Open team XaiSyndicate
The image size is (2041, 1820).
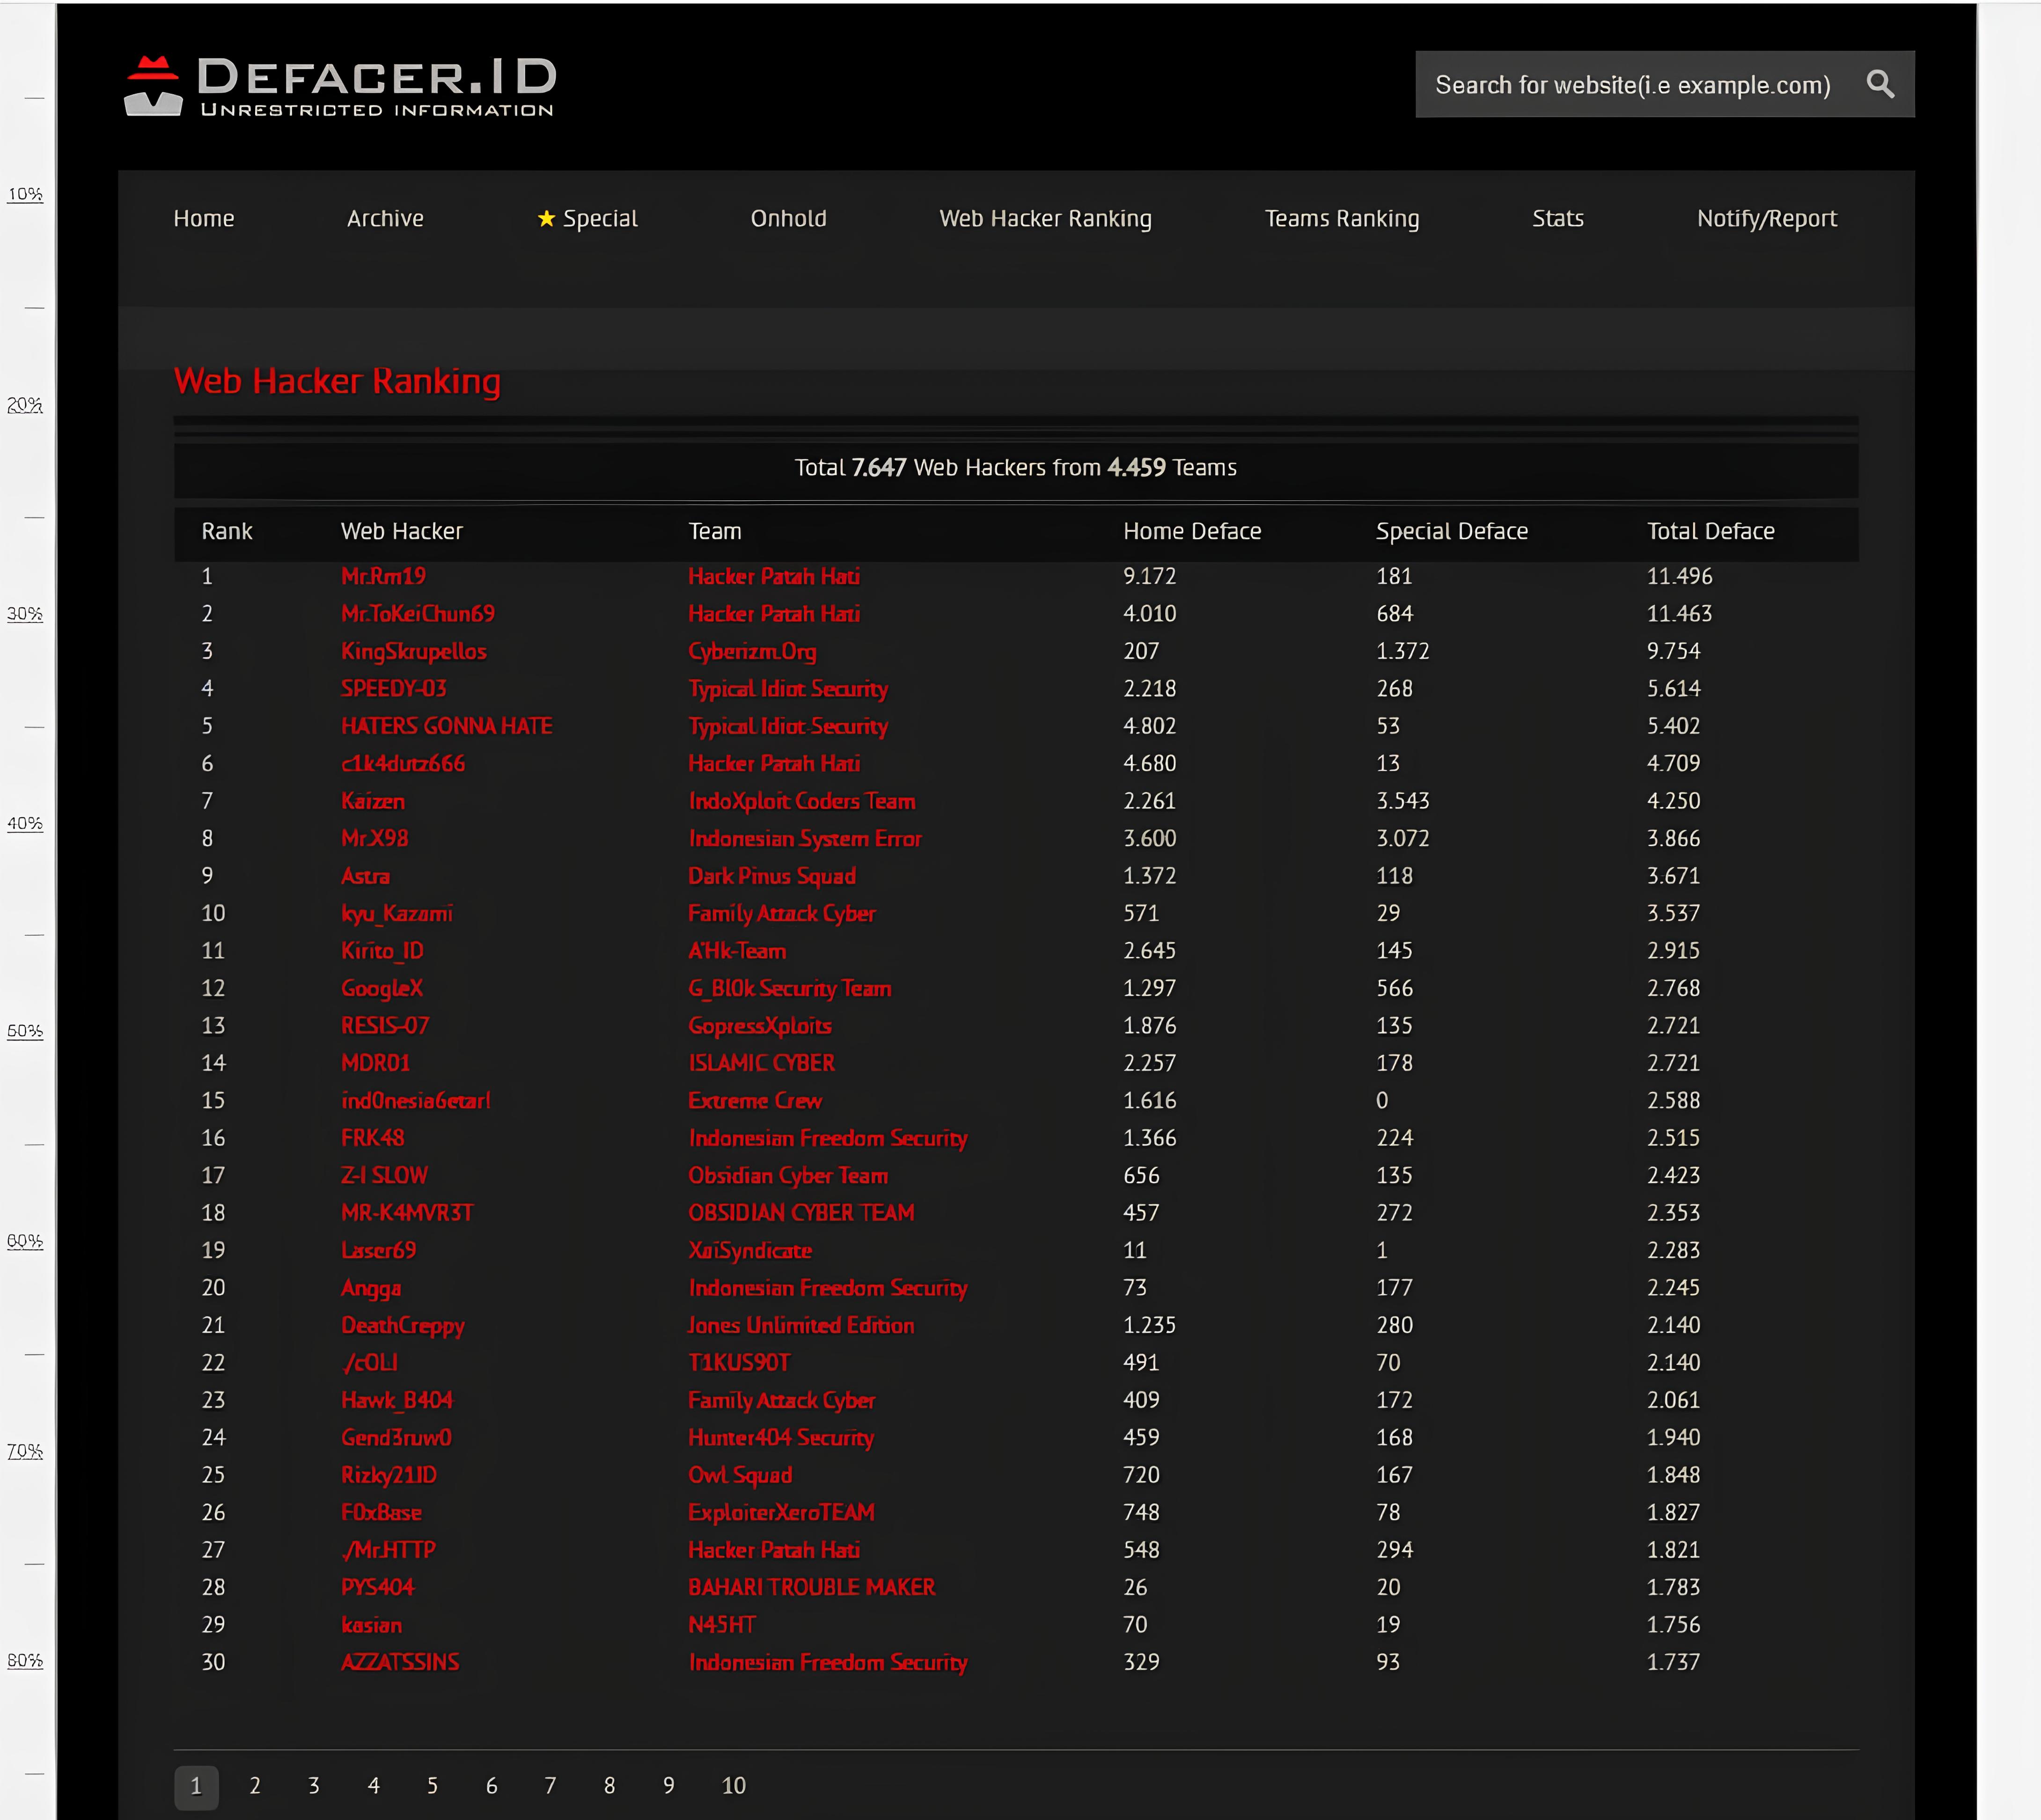(x=749, y=1251)
